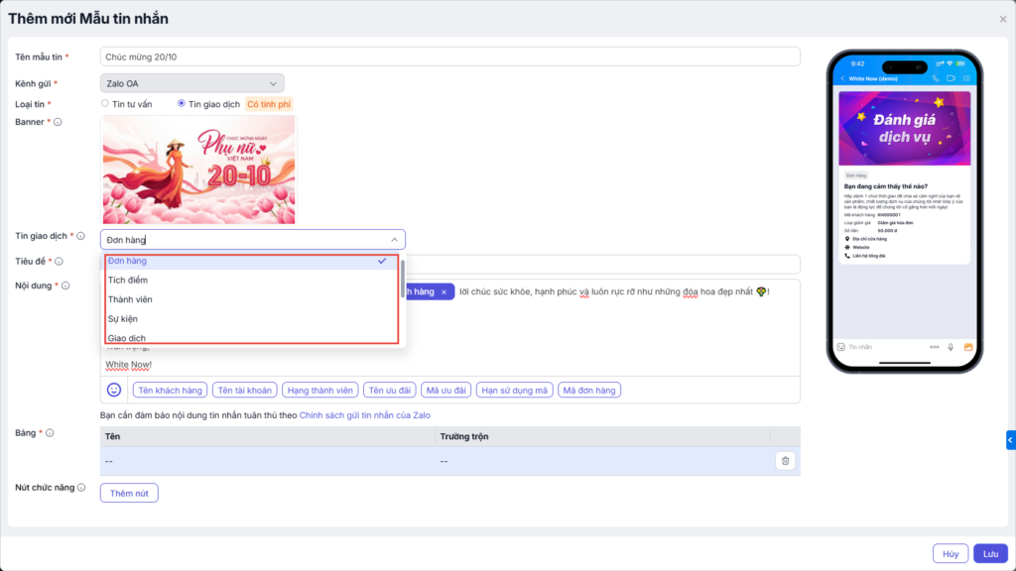This screenshot has height=571, width=1016.
Task: Click the phone preview call icon
Action: (935, 79)
